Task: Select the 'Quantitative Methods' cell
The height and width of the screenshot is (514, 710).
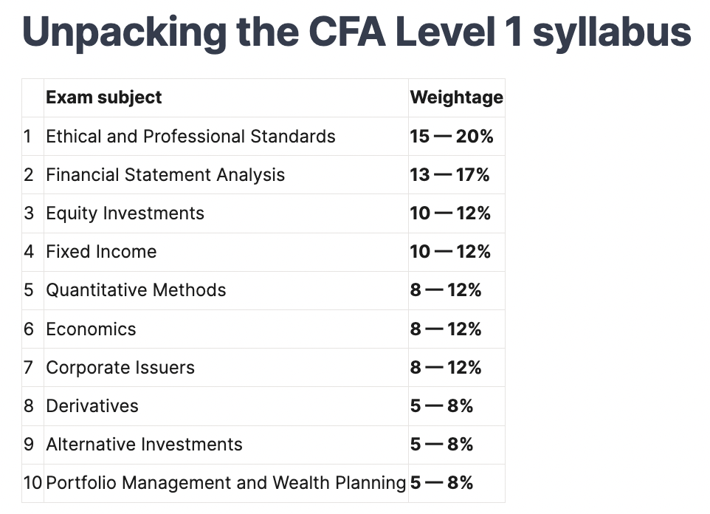Action: 136,290
